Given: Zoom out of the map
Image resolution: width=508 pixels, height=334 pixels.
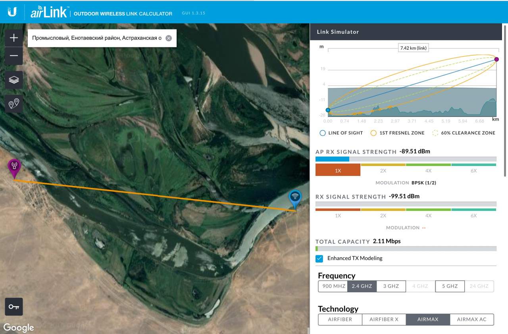Looking at the screenshot, I should point(14,56).
